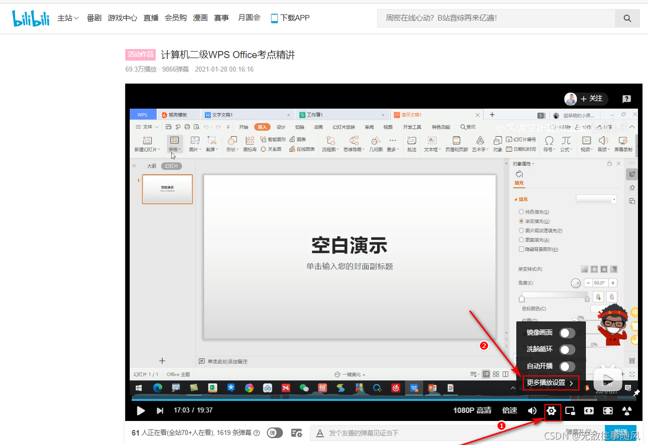This screenshot has height=445, width=648.
Task: Enter fullscreen mode
Action: pos(608,411)
